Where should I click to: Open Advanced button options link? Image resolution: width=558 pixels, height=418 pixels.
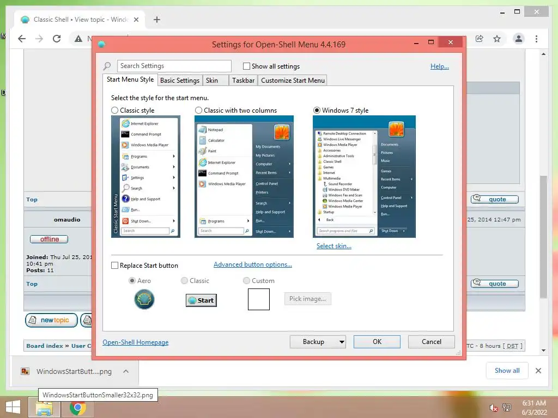click(253, 265)
